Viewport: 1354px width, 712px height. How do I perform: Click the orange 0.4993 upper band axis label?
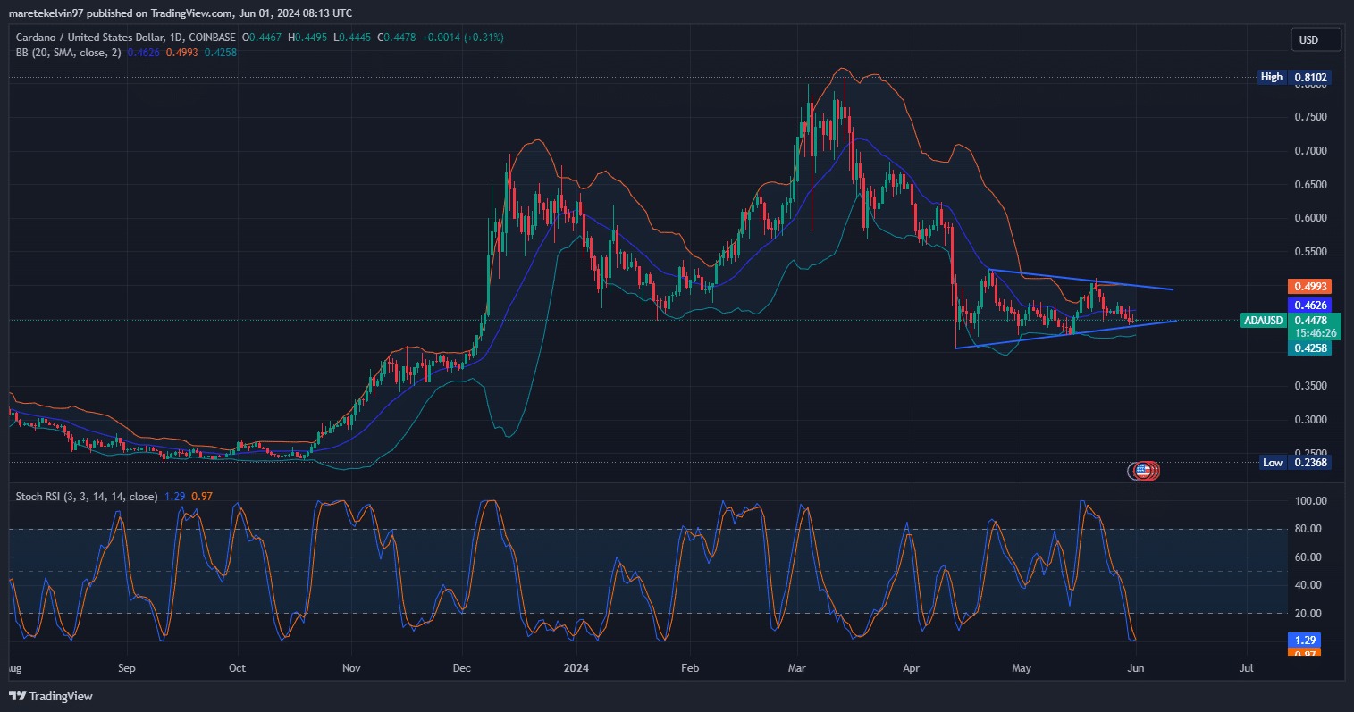point(1309,287)
